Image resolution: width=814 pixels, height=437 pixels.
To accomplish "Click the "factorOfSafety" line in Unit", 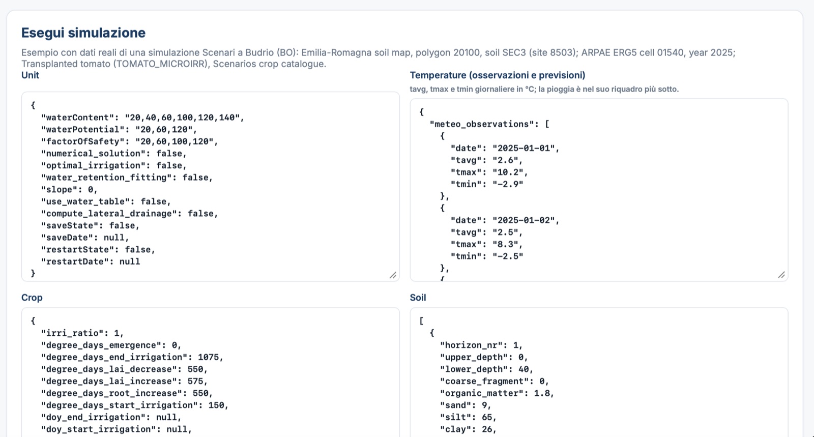I will [129, 141].
